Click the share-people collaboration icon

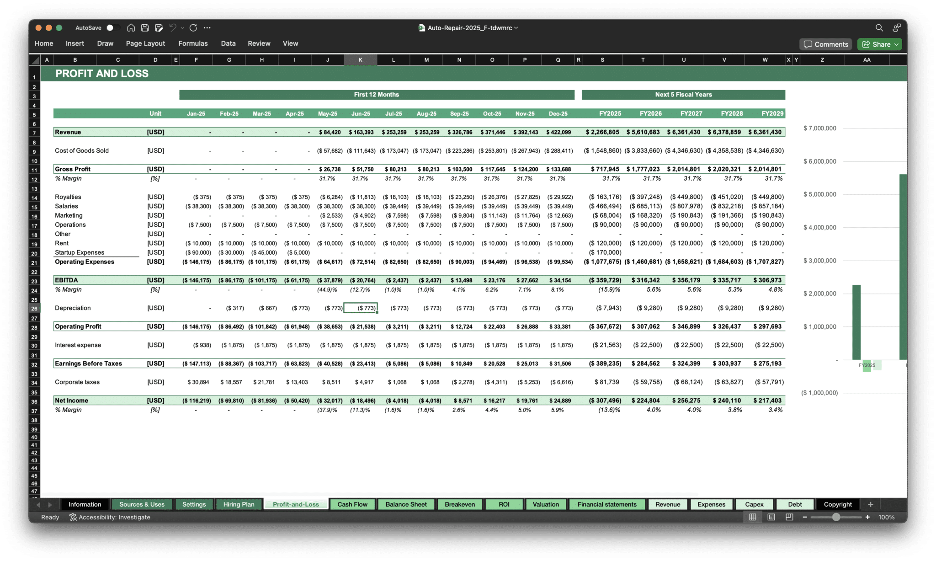tap(897, 28)
